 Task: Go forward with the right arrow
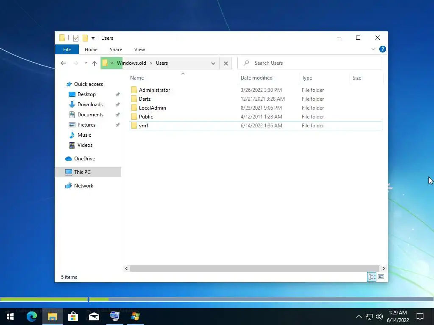(x=75, y=63)
